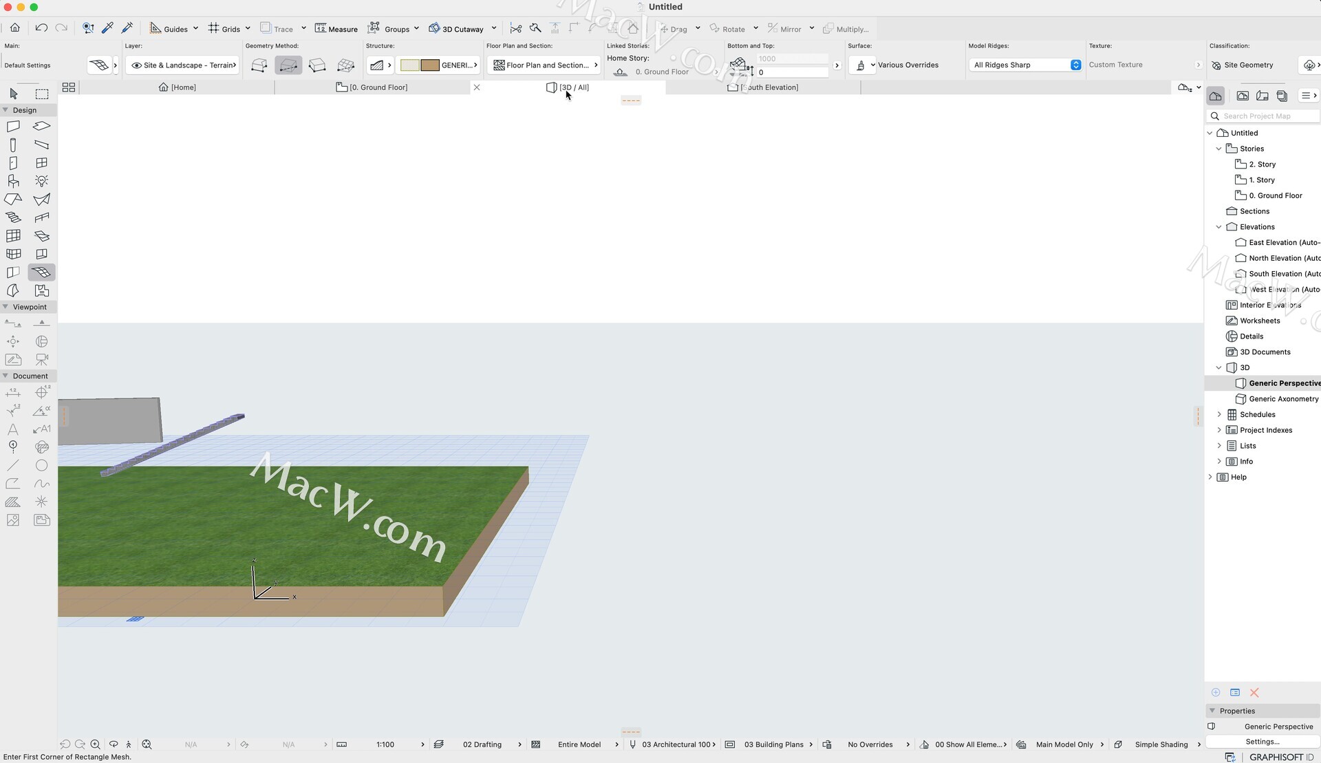
Task: Click the brown structure material swatch
Action: (430, 65)
